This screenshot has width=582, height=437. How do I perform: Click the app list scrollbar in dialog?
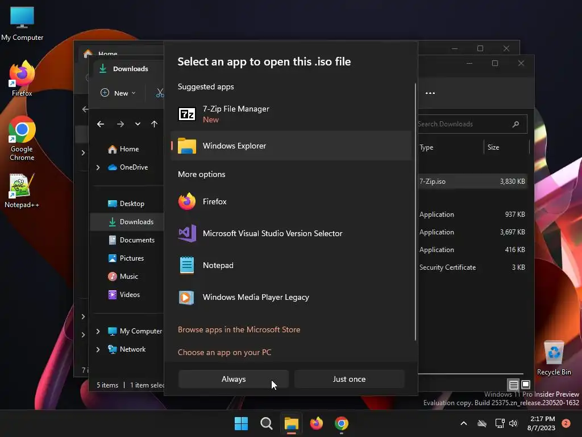coord(415,212)
